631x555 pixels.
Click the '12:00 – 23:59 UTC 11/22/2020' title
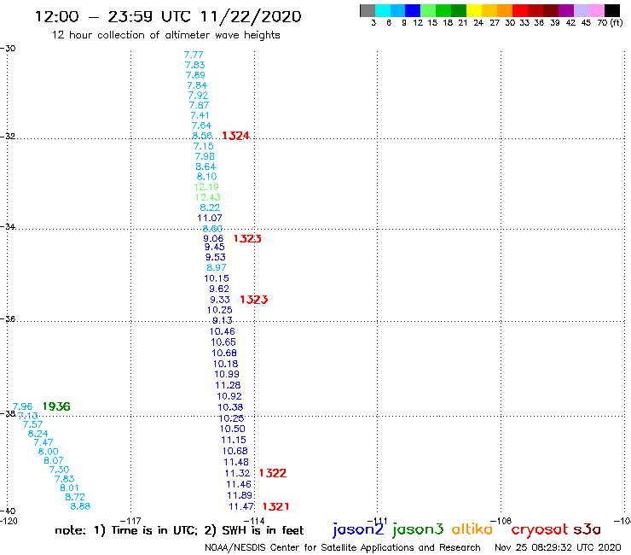coord(168,16)
